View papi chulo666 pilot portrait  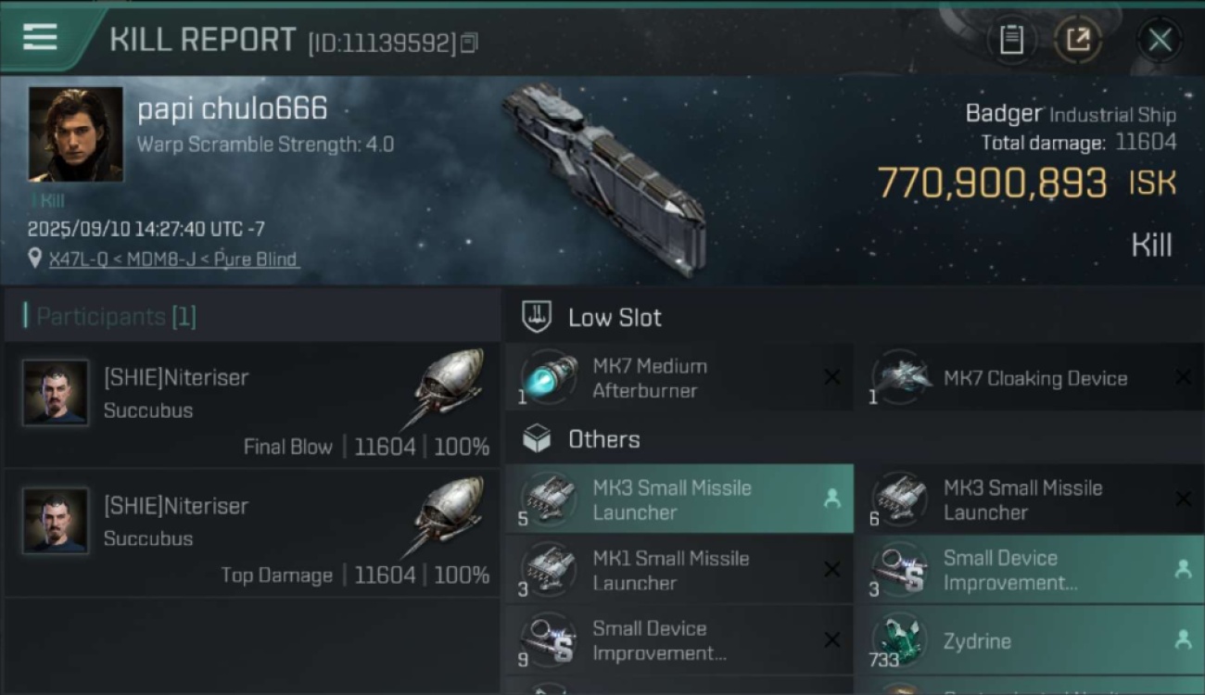point(75,134)
